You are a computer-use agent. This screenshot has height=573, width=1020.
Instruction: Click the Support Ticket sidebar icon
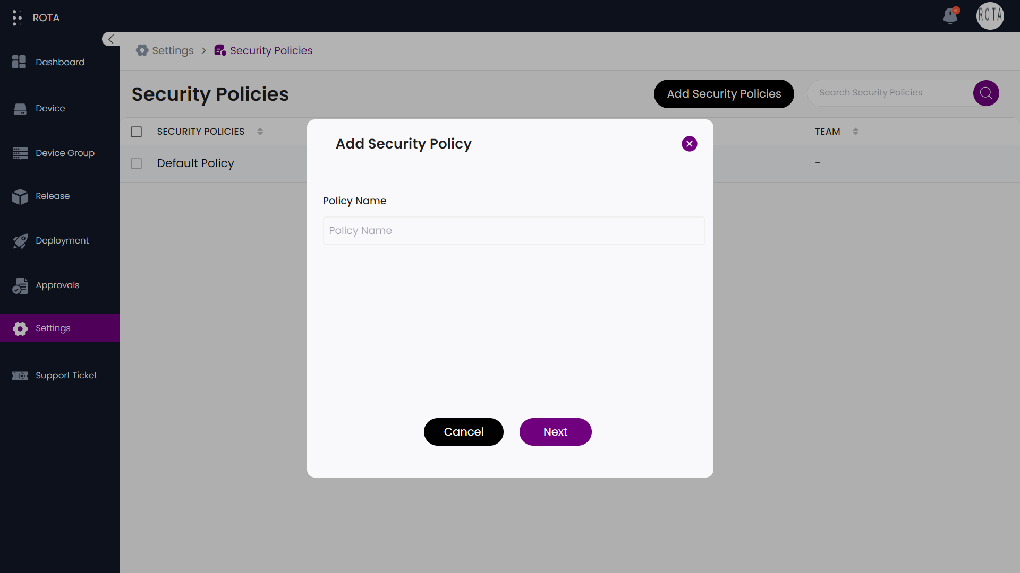(20, 375)
